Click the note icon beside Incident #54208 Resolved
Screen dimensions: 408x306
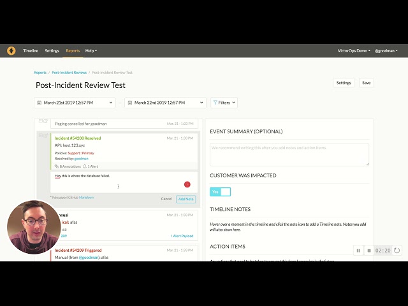(46, 135)
